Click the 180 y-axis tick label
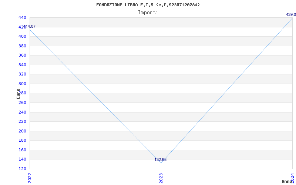This screenshot has height=185, width=296. click(x=22, y=141)
